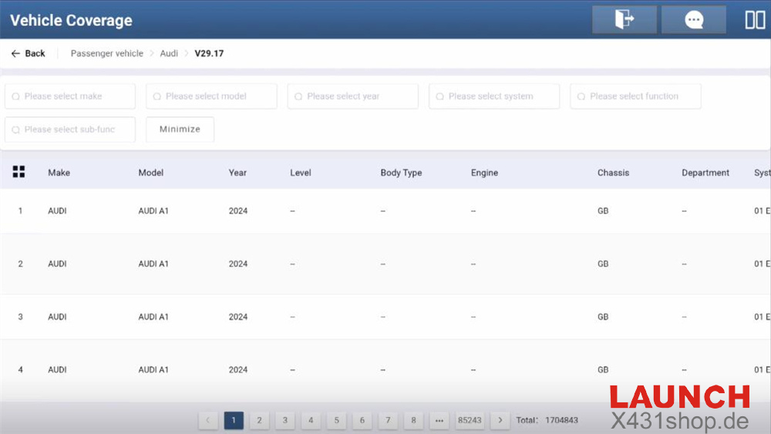This screenshot has height=434, width=771.
Task: Click the exit door icon in header
Action: tap(624, 20)
